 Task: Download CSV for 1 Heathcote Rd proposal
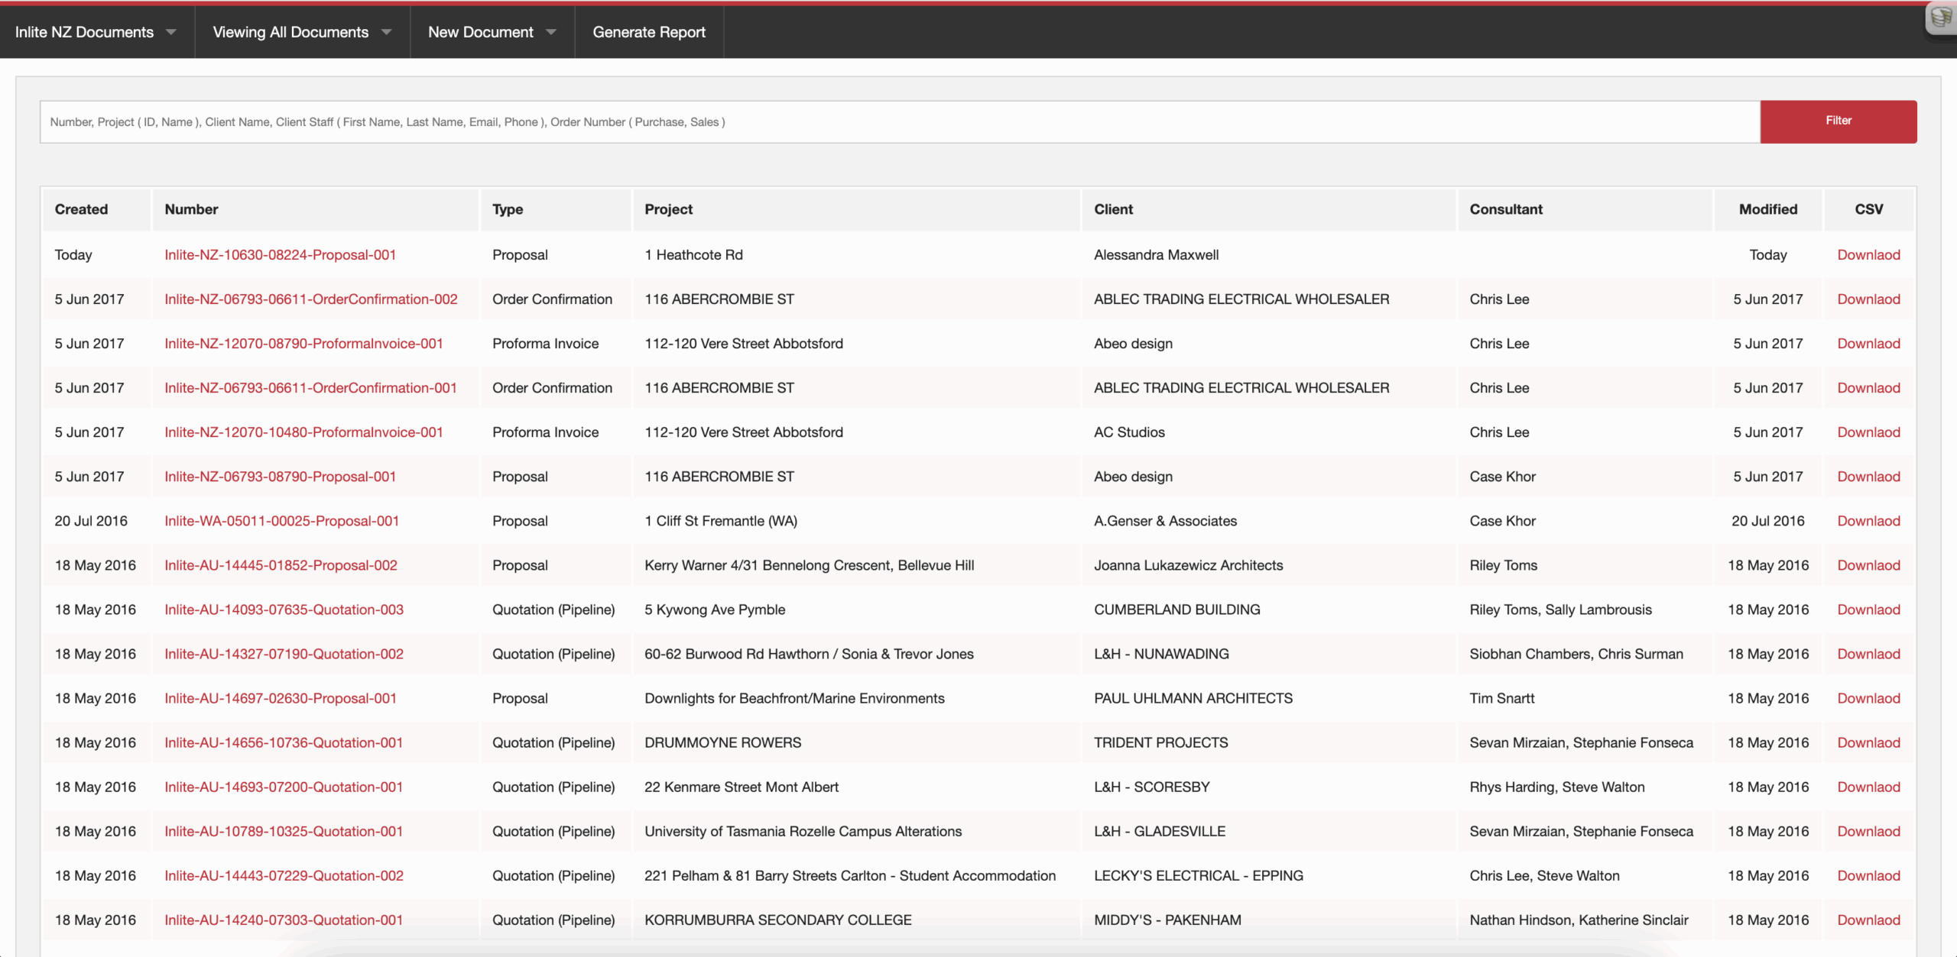(1868, 255)
